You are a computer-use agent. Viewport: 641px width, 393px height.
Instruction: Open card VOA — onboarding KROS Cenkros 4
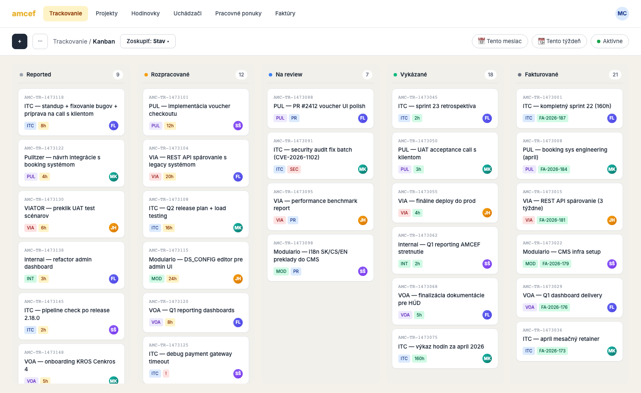click(x=71, y=364)
